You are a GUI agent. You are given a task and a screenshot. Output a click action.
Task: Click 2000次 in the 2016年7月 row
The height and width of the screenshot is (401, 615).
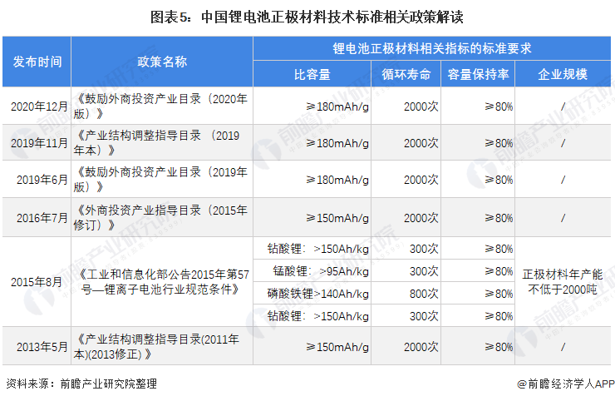coord(421,218)
